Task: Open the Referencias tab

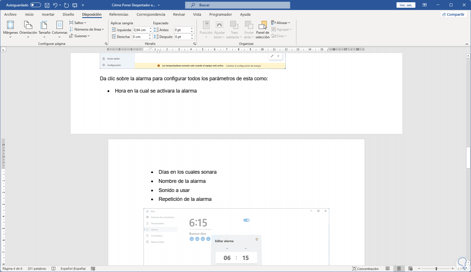Action: (119, 15)
